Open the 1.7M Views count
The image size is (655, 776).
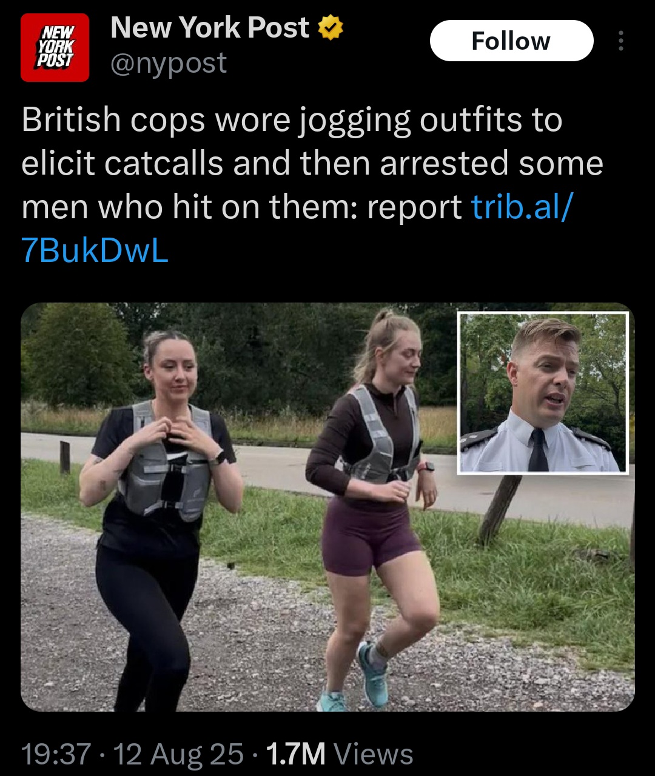click(x=340, y=755)
